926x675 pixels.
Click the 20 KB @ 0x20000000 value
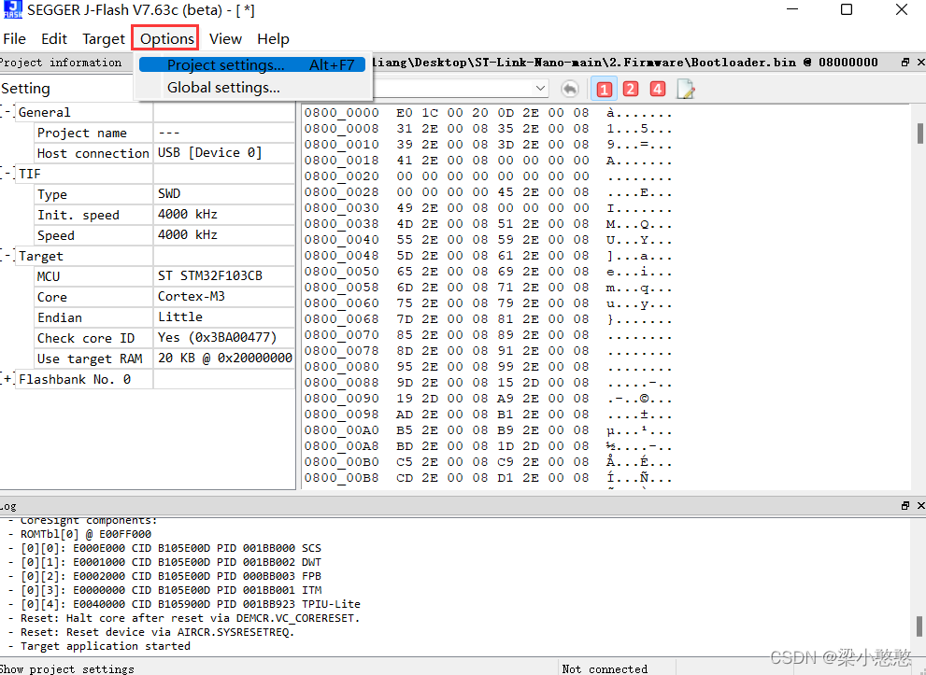[x=225, y=359]
